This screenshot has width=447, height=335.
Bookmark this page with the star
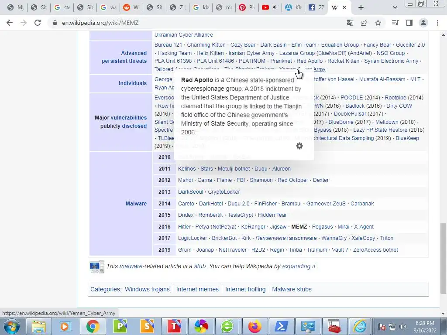click(378, 23)
